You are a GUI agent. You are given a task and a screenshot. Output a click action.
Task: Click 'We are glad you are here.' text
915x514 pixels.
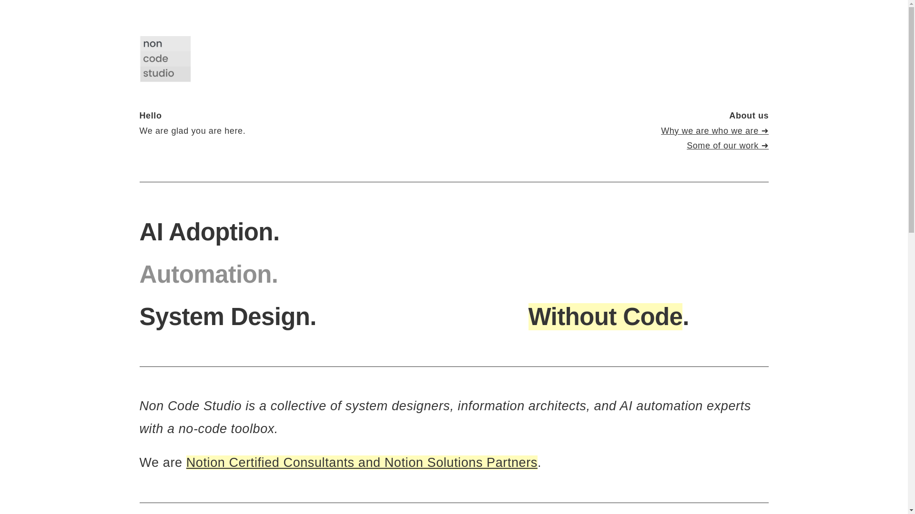tap(192, 131)
